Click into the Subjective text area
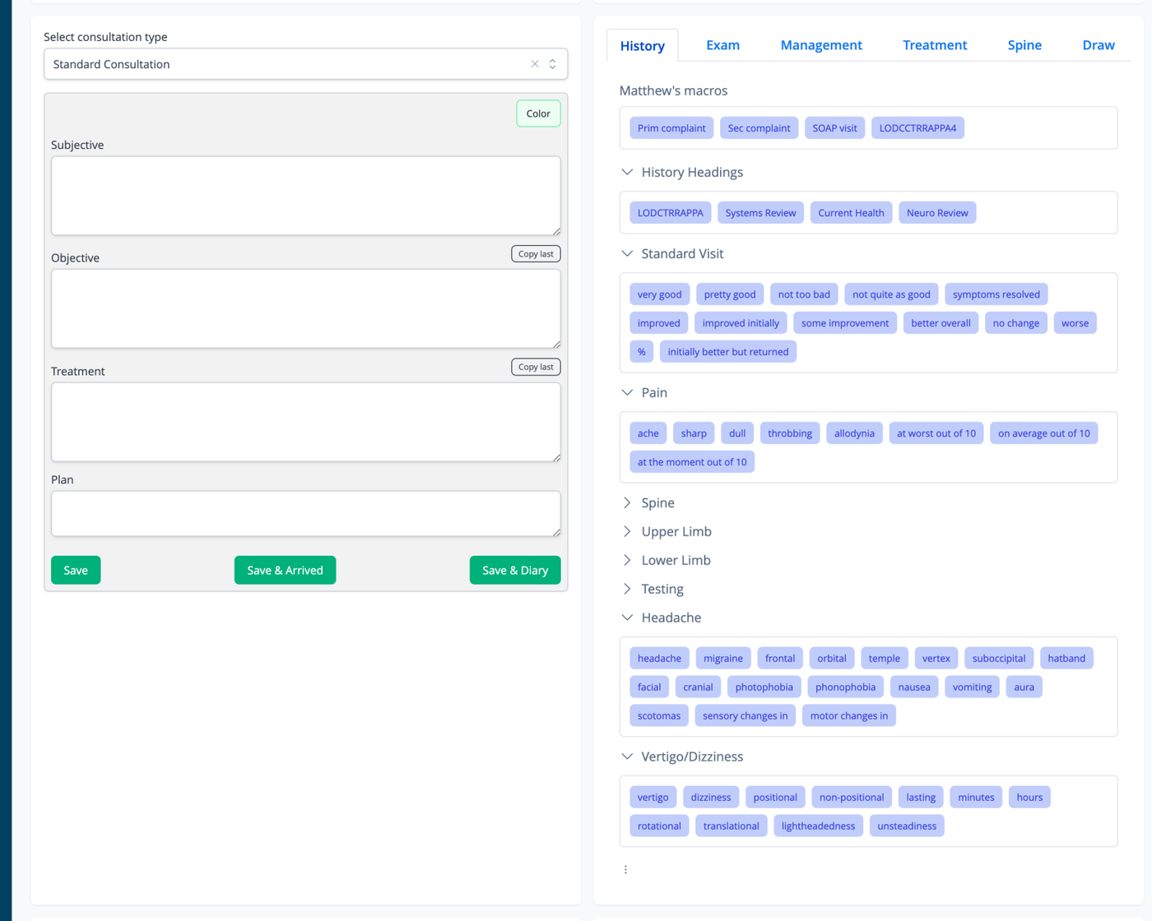 [x=306, y=196]
